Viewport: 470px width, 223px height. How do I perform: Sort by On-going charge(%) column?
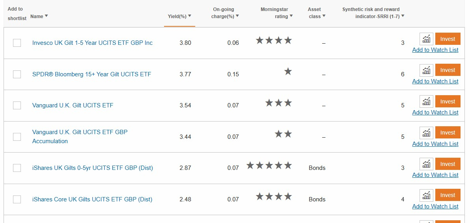225,13
